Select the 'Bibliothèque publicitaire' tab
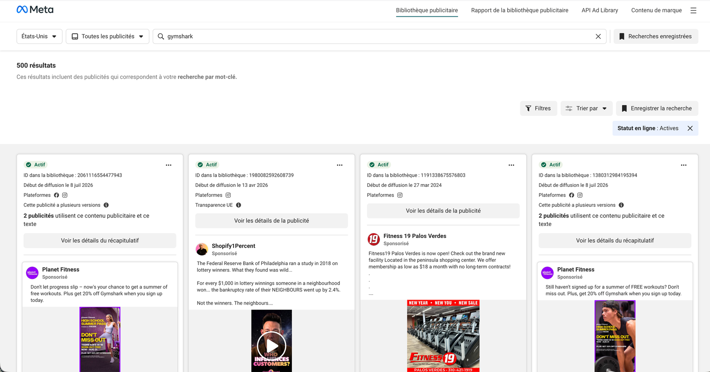Image resolution: width=710 pixels, height=372 pixels. coord(427,10)
